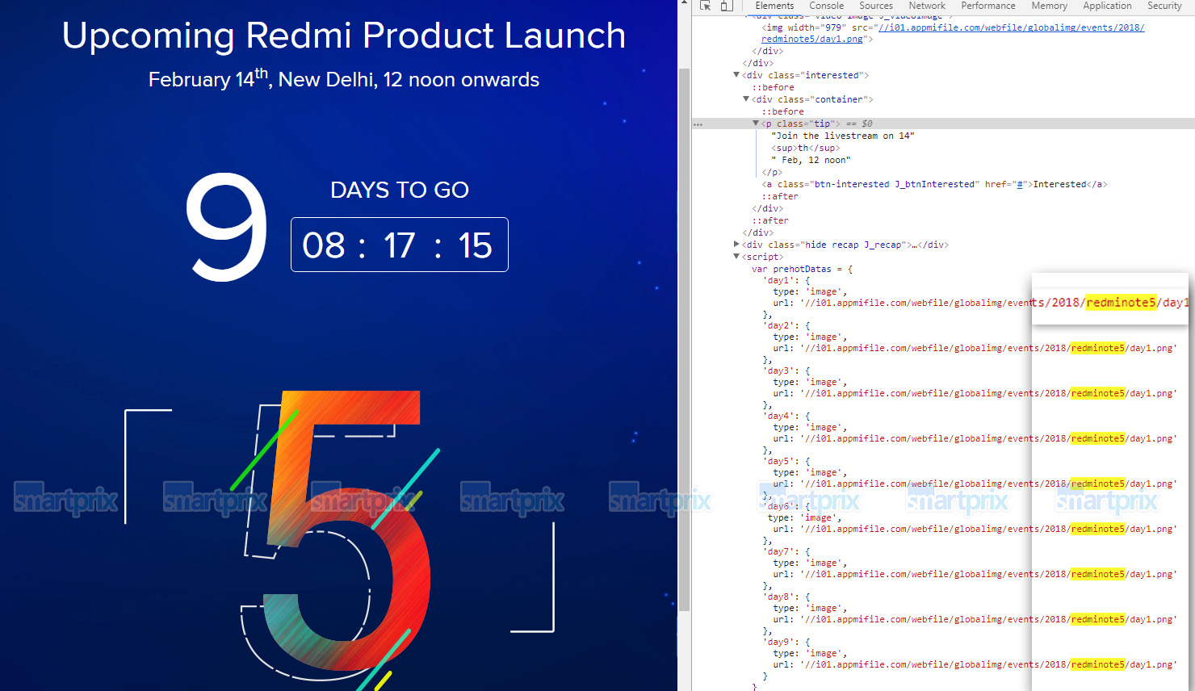Open the Security tab
1195x691 pixels.
point(1164,6)
